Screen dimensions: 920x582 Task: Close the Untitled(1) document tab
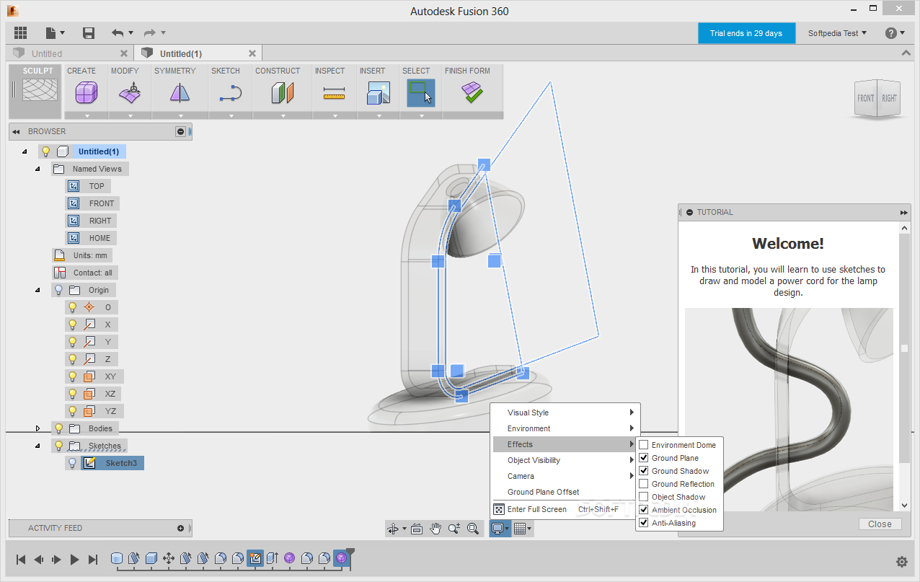252,53
